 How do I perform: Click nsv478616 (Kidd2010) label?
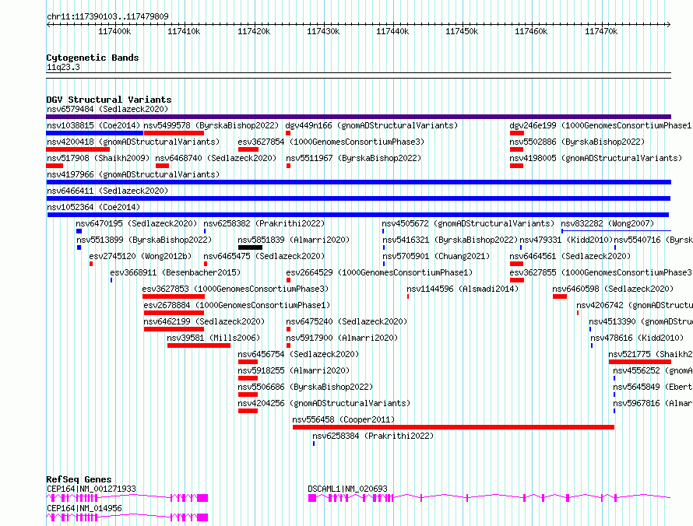tap(637, 338)
